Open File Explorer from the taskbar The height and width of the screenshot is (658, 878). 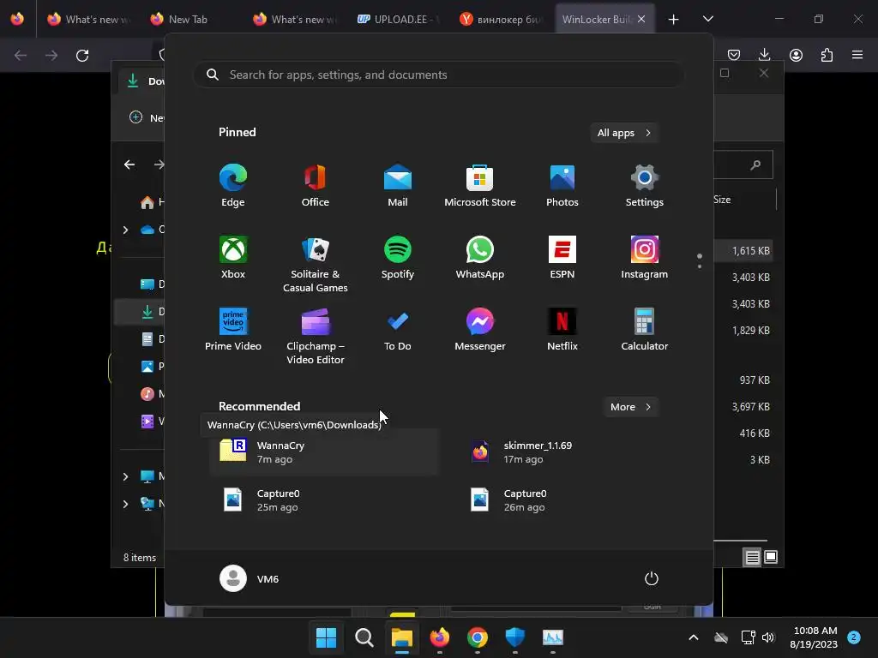[x=401, y=637]
